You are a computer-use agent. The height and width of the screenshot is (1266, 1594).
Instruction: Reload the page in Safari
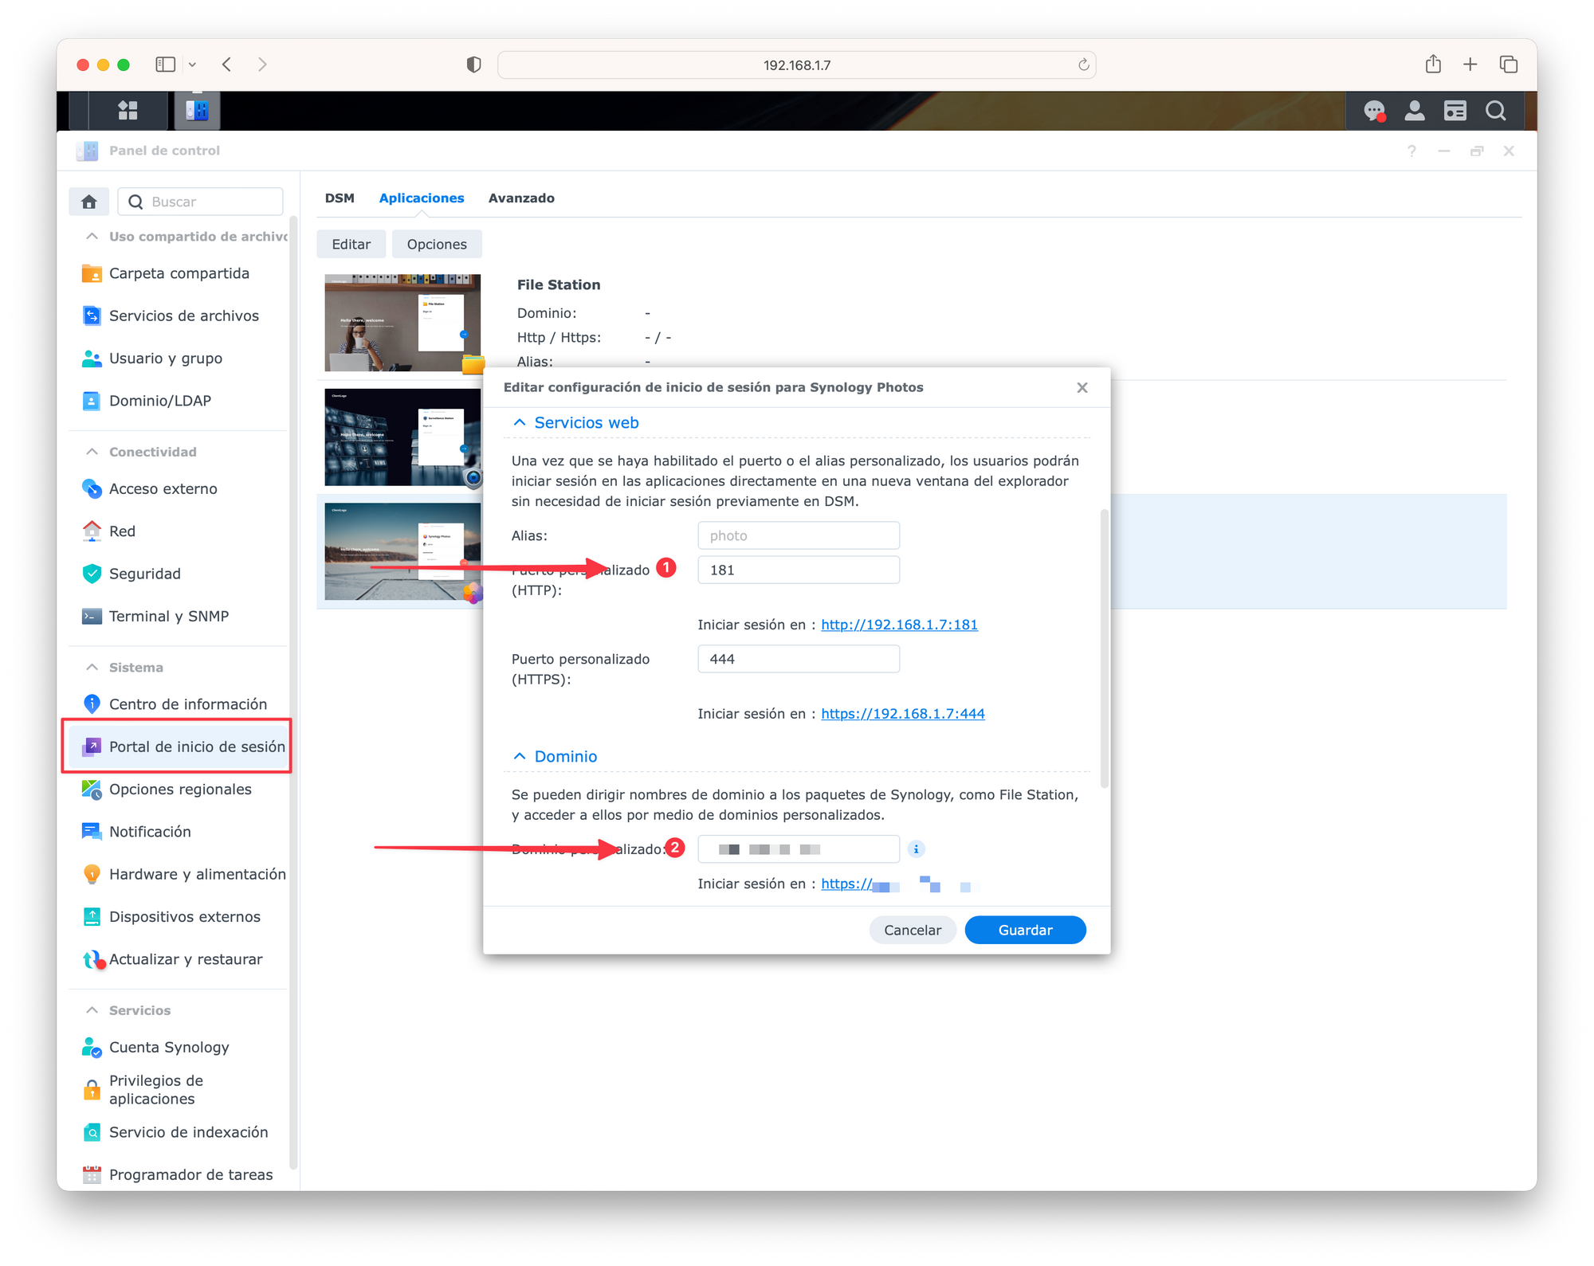point(1083,65)
